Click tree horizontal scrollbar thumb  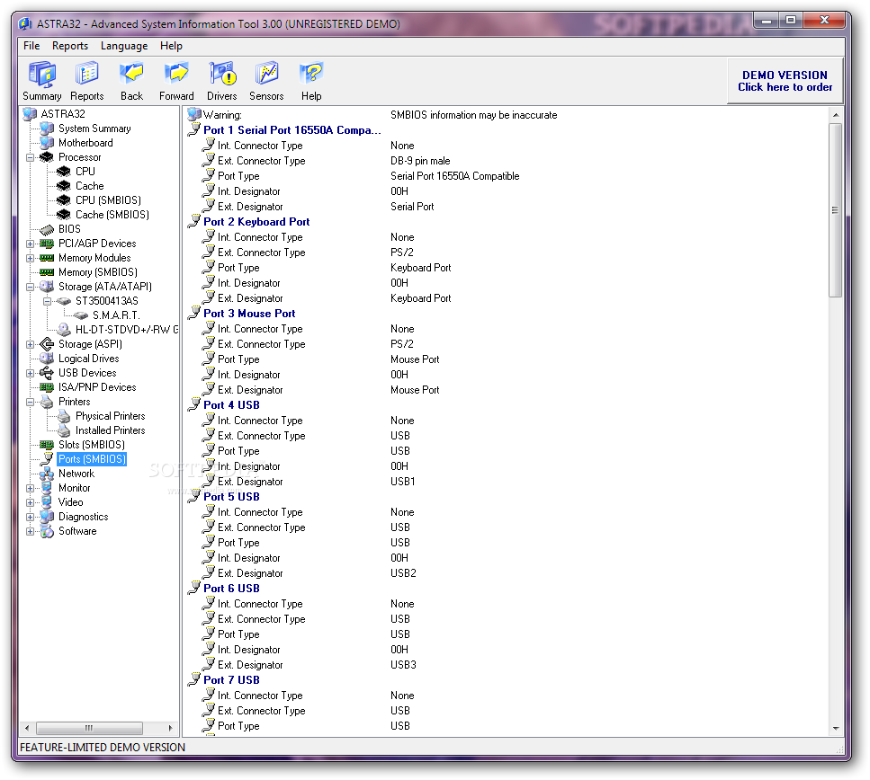[89, 728]
